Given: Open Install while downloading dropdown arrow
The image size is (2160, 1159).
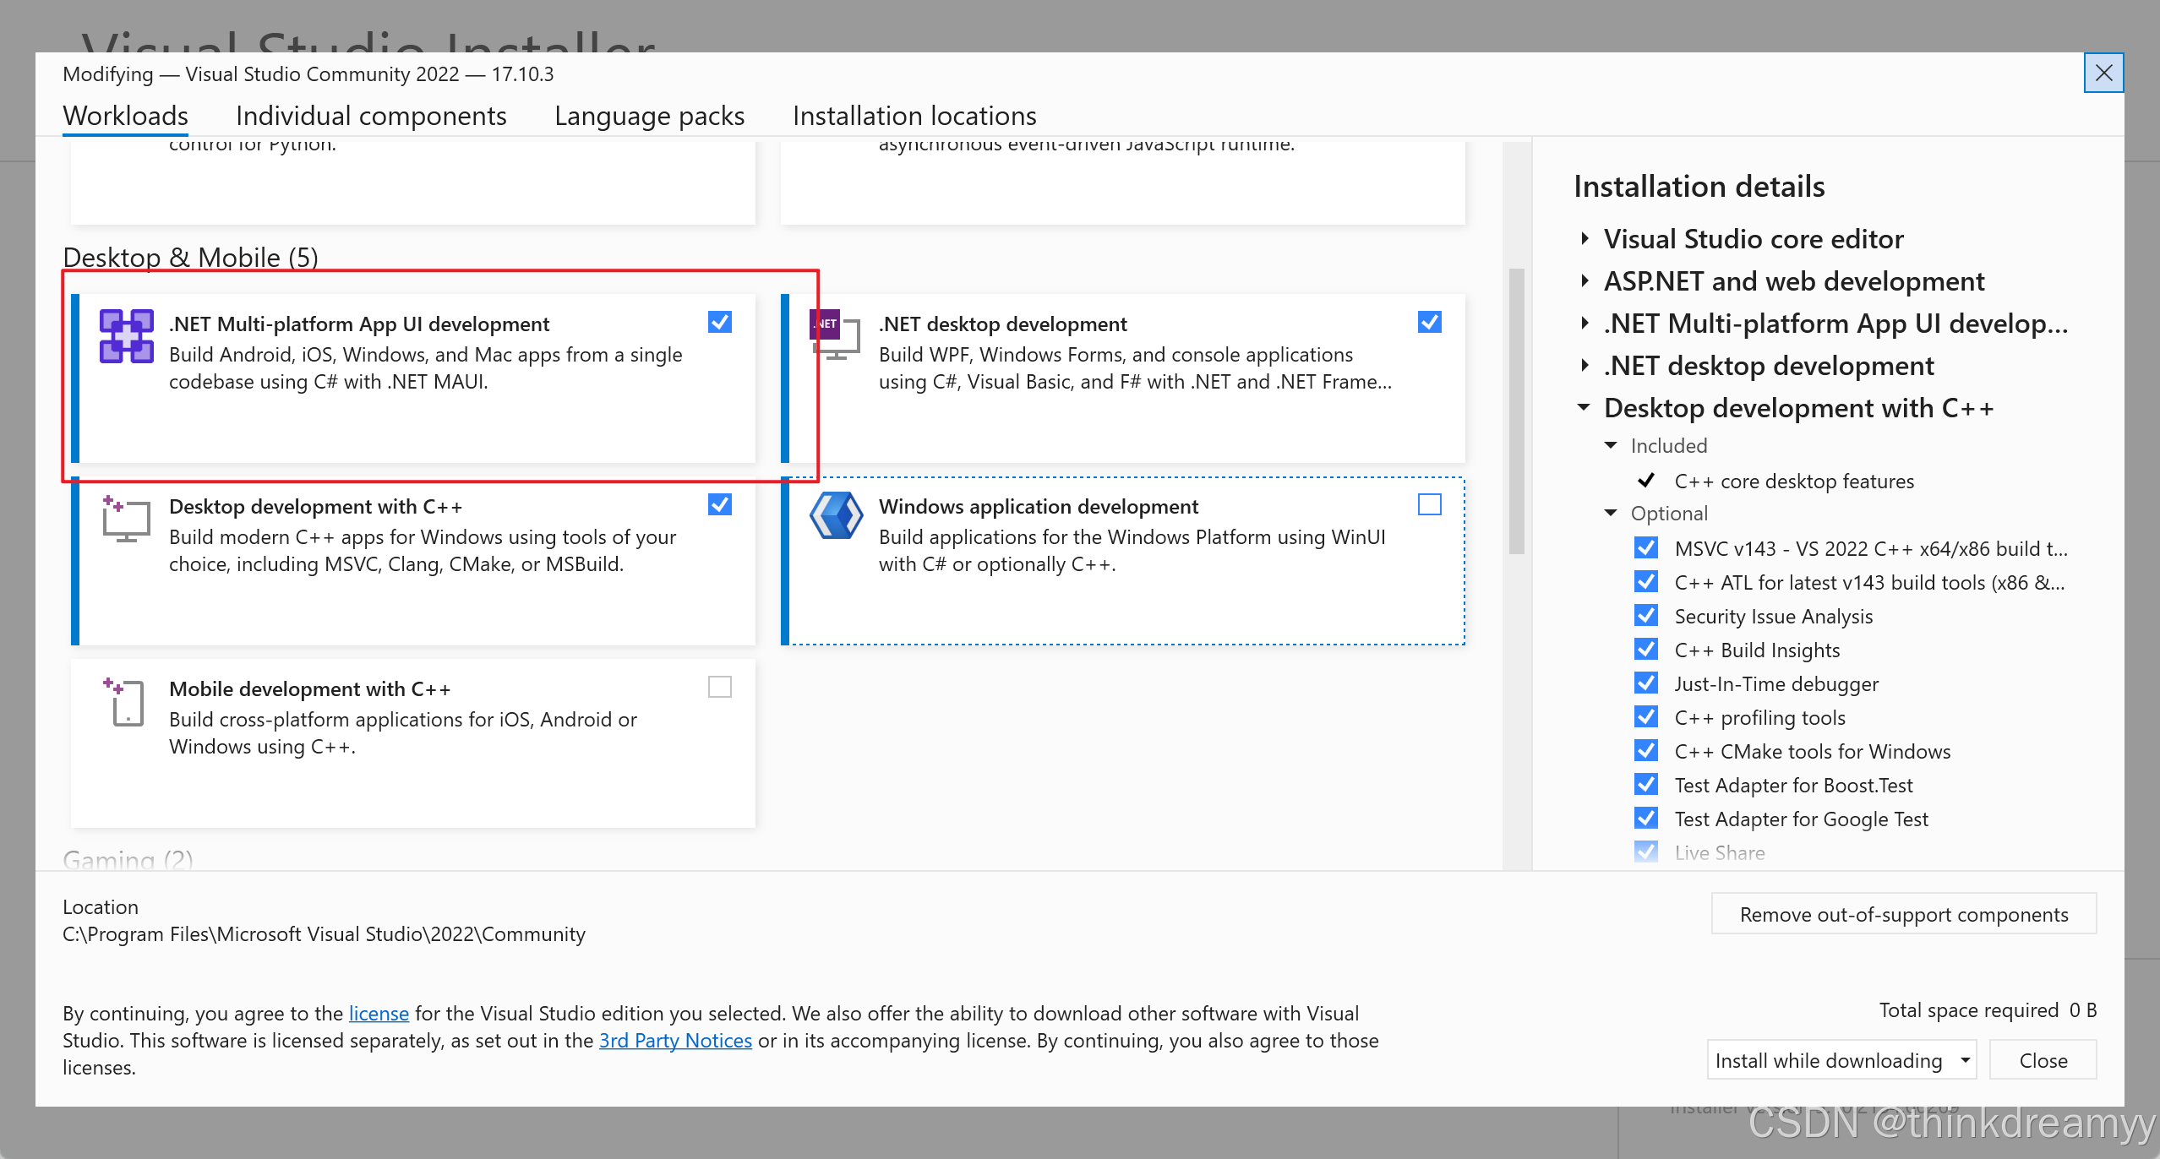Looking at the screenshot, I should 1966,1060.
